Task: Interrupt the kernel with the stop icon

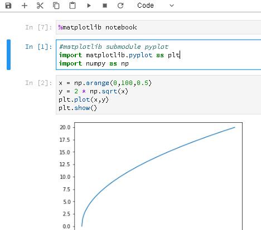Action: [105, 6]
